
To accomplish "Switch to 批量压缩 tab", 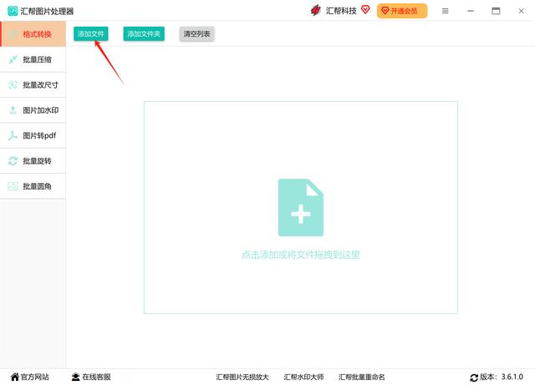I will pos(33,59).
